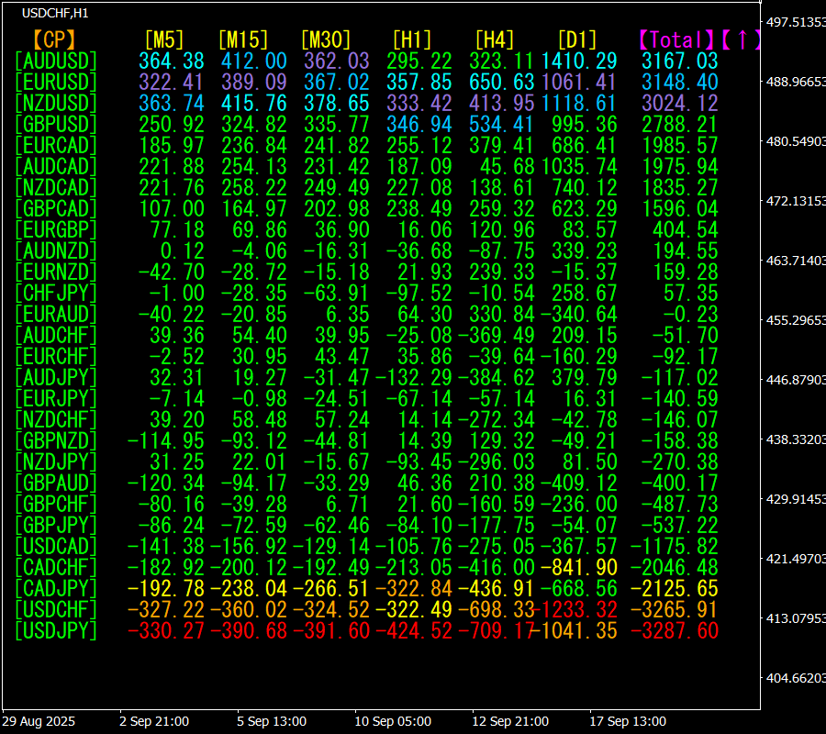Click the 29 Aug 2025 date label
The image size is (826, 734).
coord(39,721)
